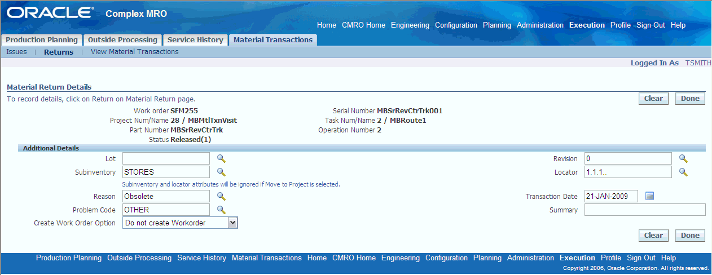Click the Lot input field
712x275 pixels.
point(166,159)
